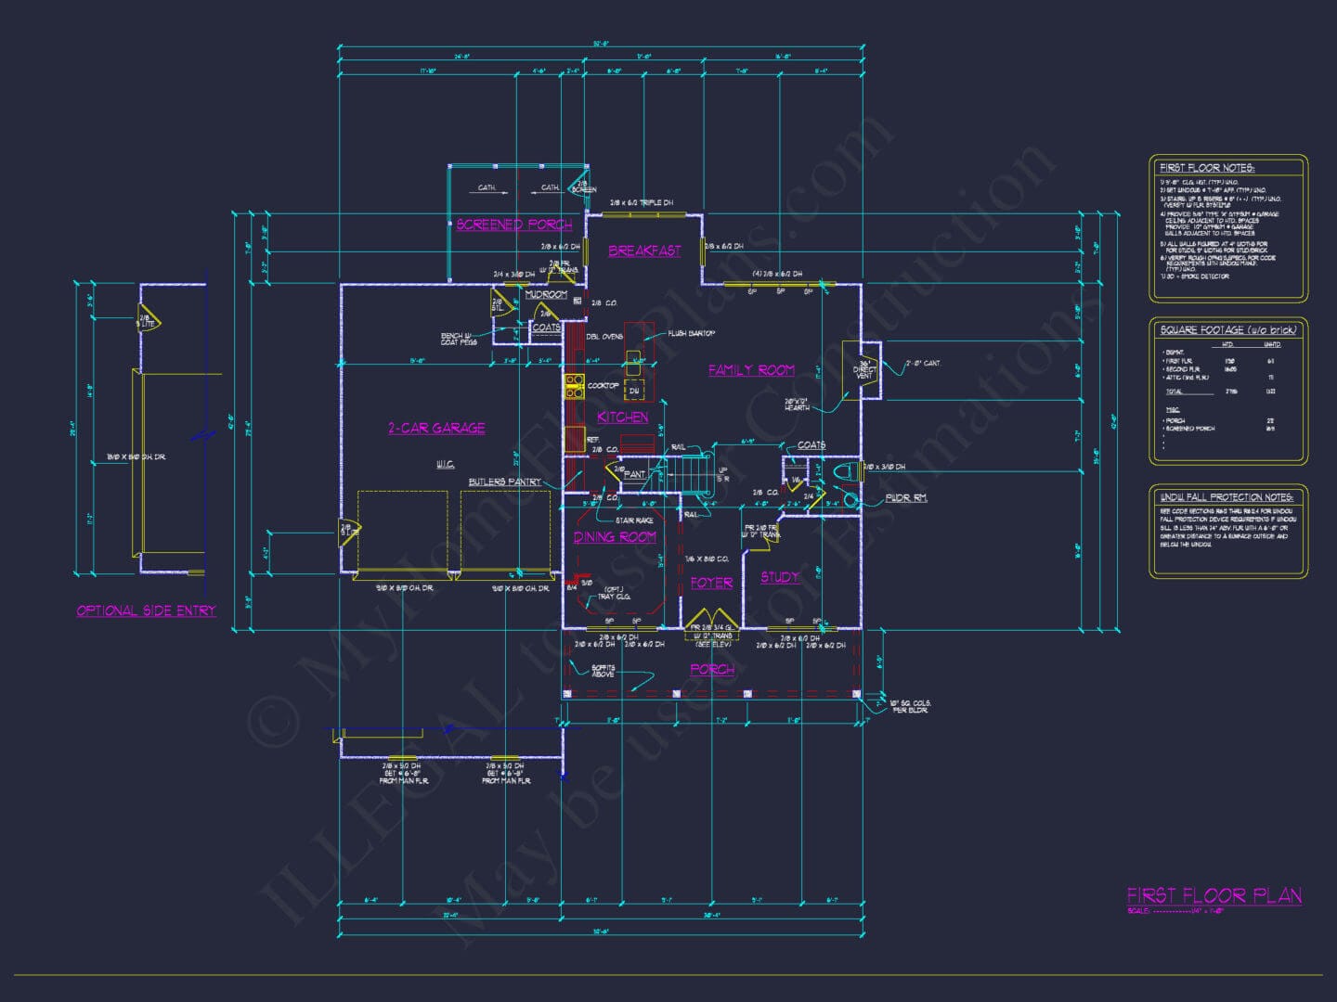The width and height of the screenshot is (1337, 1002).
Task: Select the COOKTOP label
Action: (x=603, y=385)
